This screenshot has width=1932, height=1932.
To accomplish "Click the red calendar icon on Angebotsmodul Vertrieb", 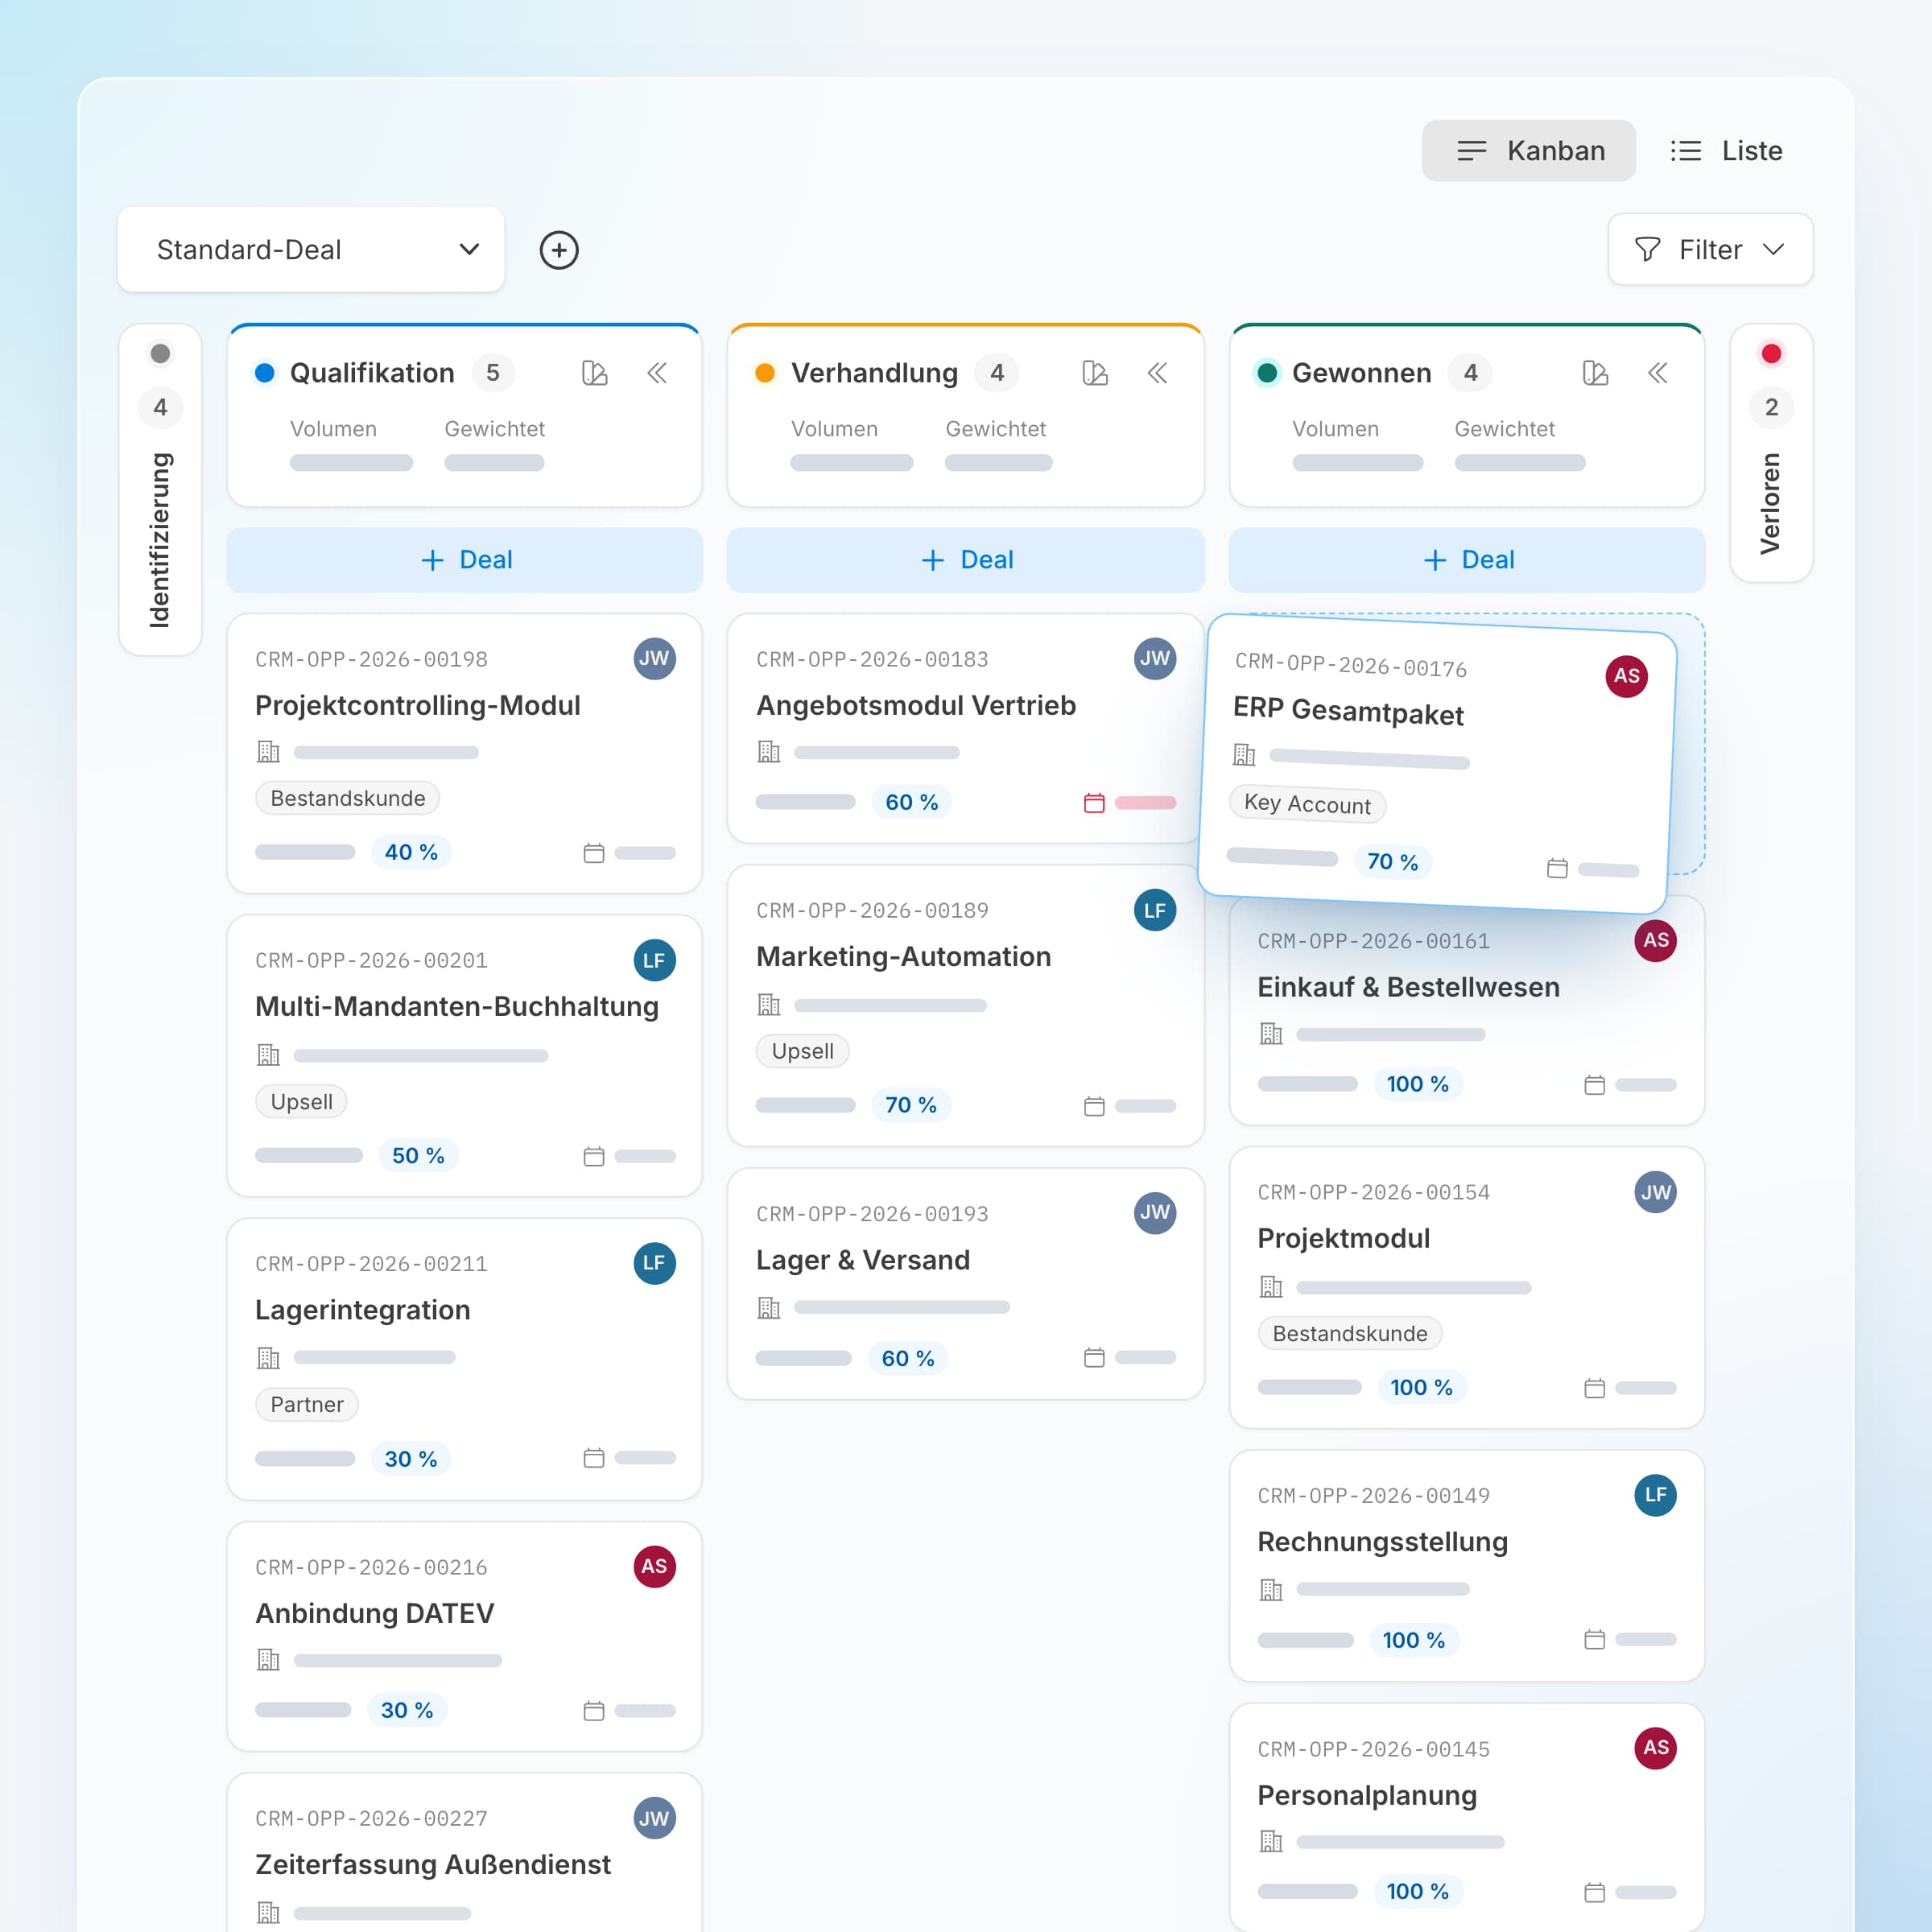I will click(x=1094, y=803).
